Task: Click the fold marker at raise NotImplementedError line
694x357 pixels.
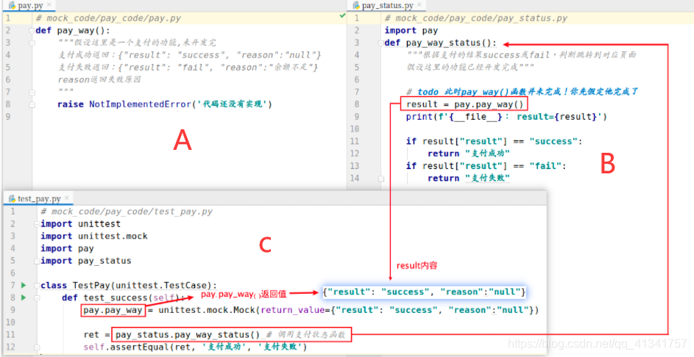Action: pos(32,105)
